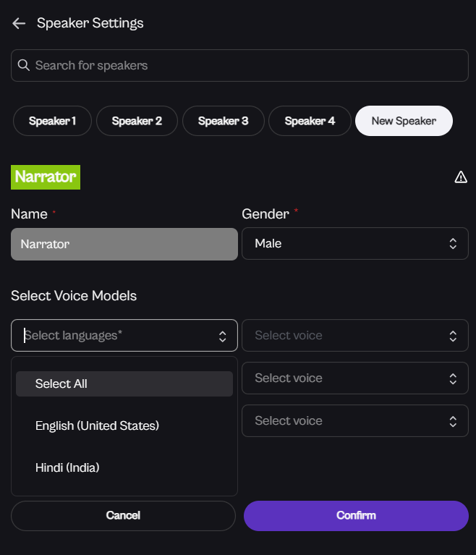Screen dimensions: 476x555
Task: Click the Select languages chevron icon
Action: (222, 336)
